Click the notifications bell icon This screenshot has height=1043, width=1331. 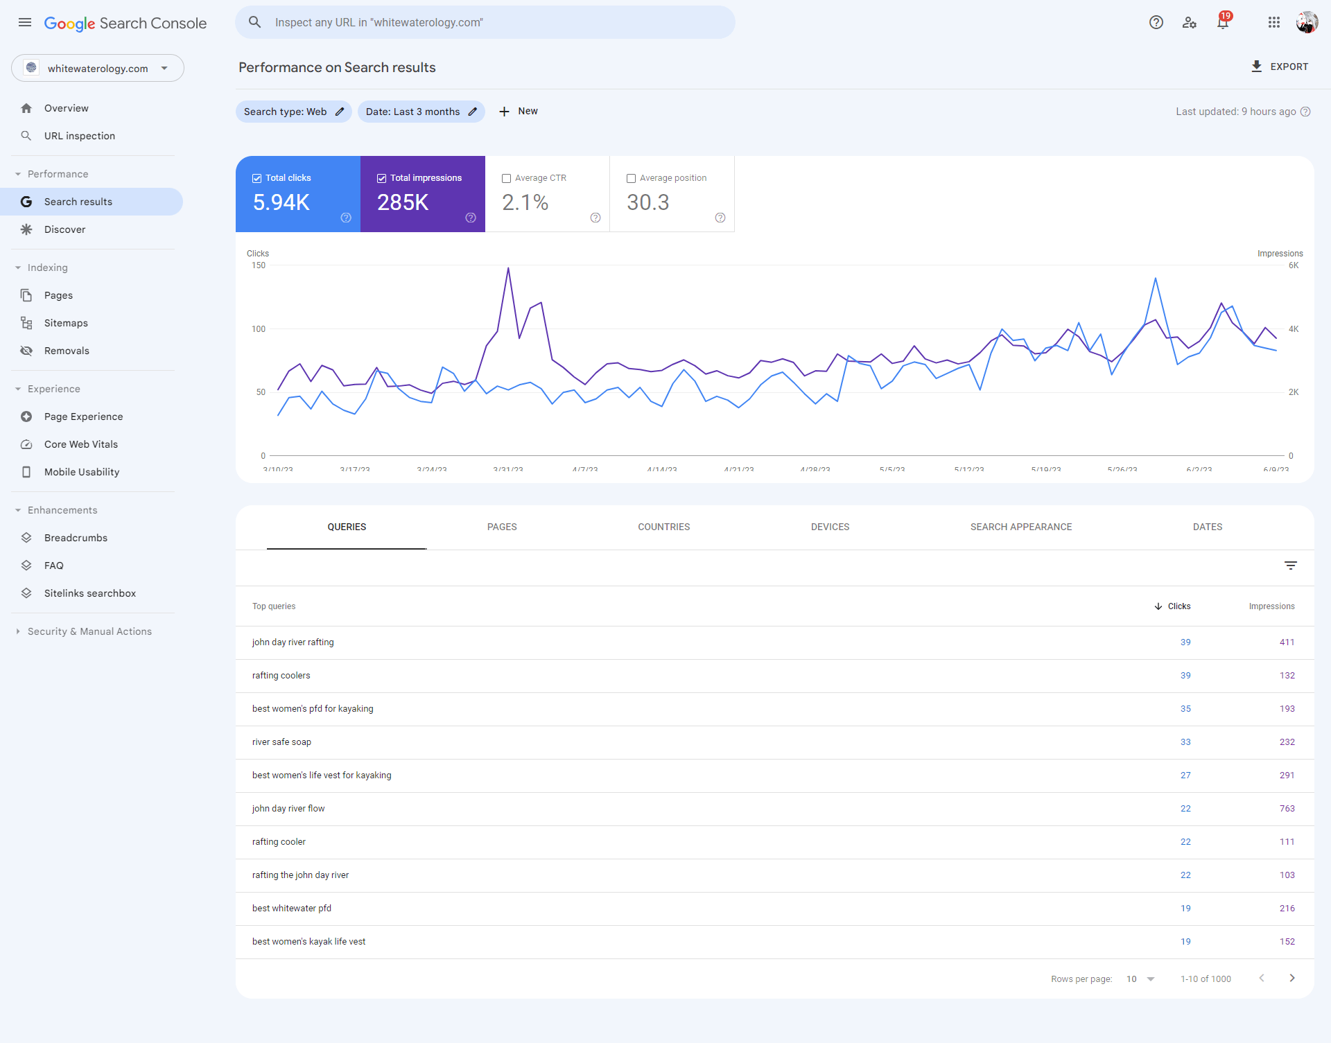(1221, 21)
